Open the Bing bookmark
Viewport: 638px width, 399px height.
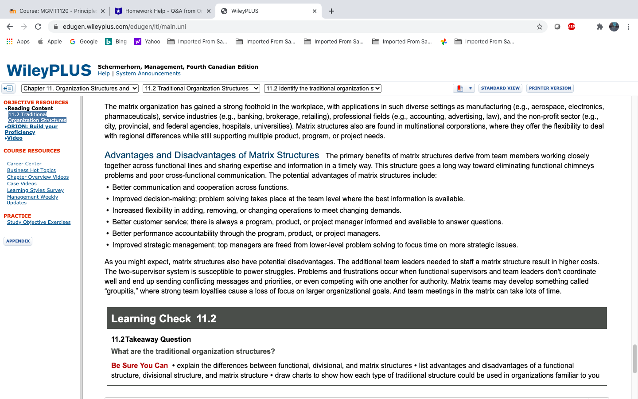tap(116, 42)
